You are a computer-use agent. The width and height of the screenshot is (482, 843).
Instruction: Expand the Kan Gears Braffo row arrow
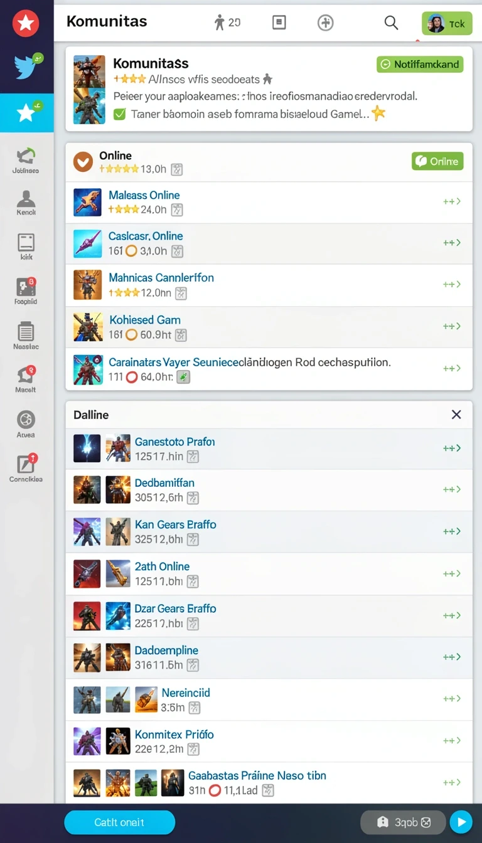point(452,531)
